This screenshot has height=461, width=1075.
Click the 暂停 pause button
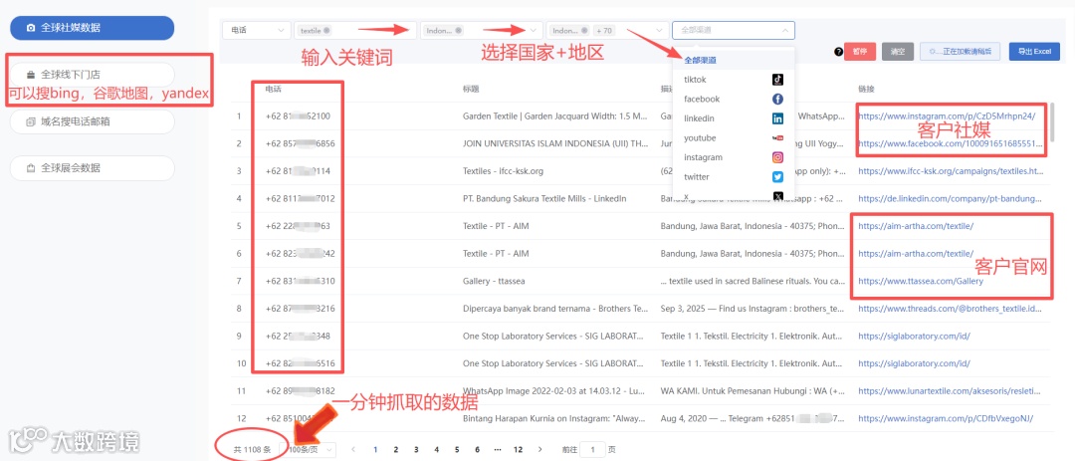pos(860,52)
